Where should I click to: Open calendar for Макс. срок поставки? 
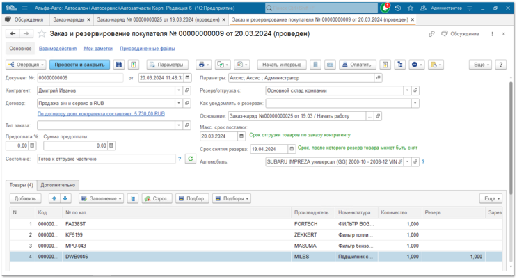click(x=241, y=136)
